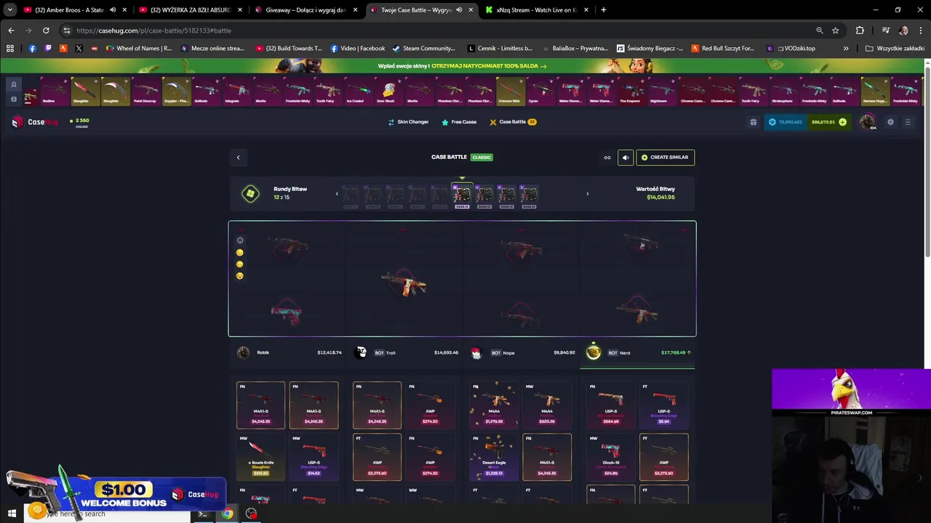Open the site settings gear icon
Viewport: 931px width, 523px height.
[890, 122]
